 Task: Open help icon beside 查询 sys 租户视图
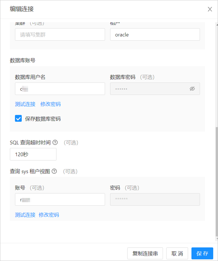pyautogui.click(x=54, y=171)
